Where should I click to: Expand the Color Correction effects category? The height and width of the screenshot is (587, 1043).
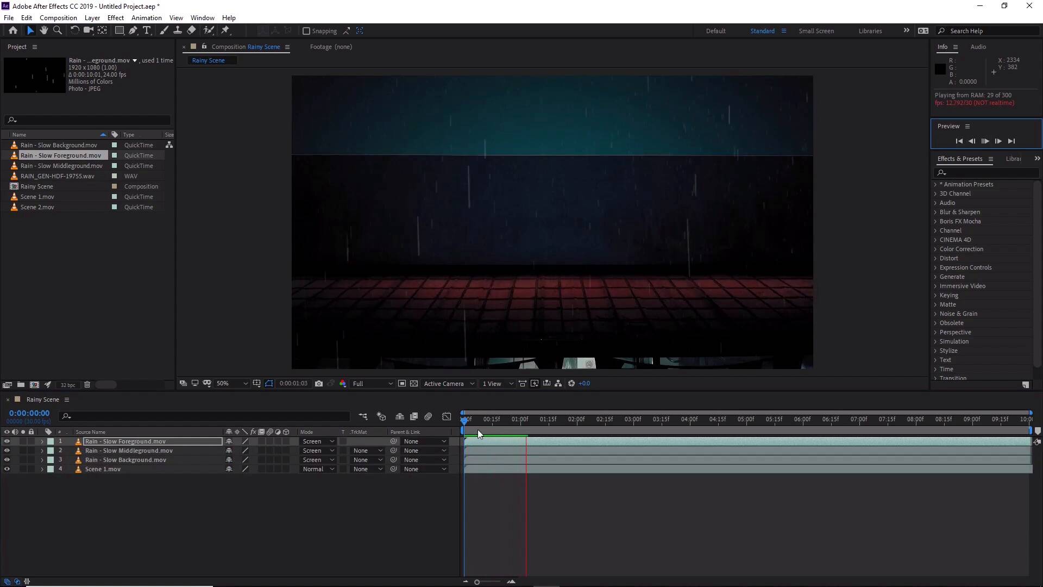point(935,249)
